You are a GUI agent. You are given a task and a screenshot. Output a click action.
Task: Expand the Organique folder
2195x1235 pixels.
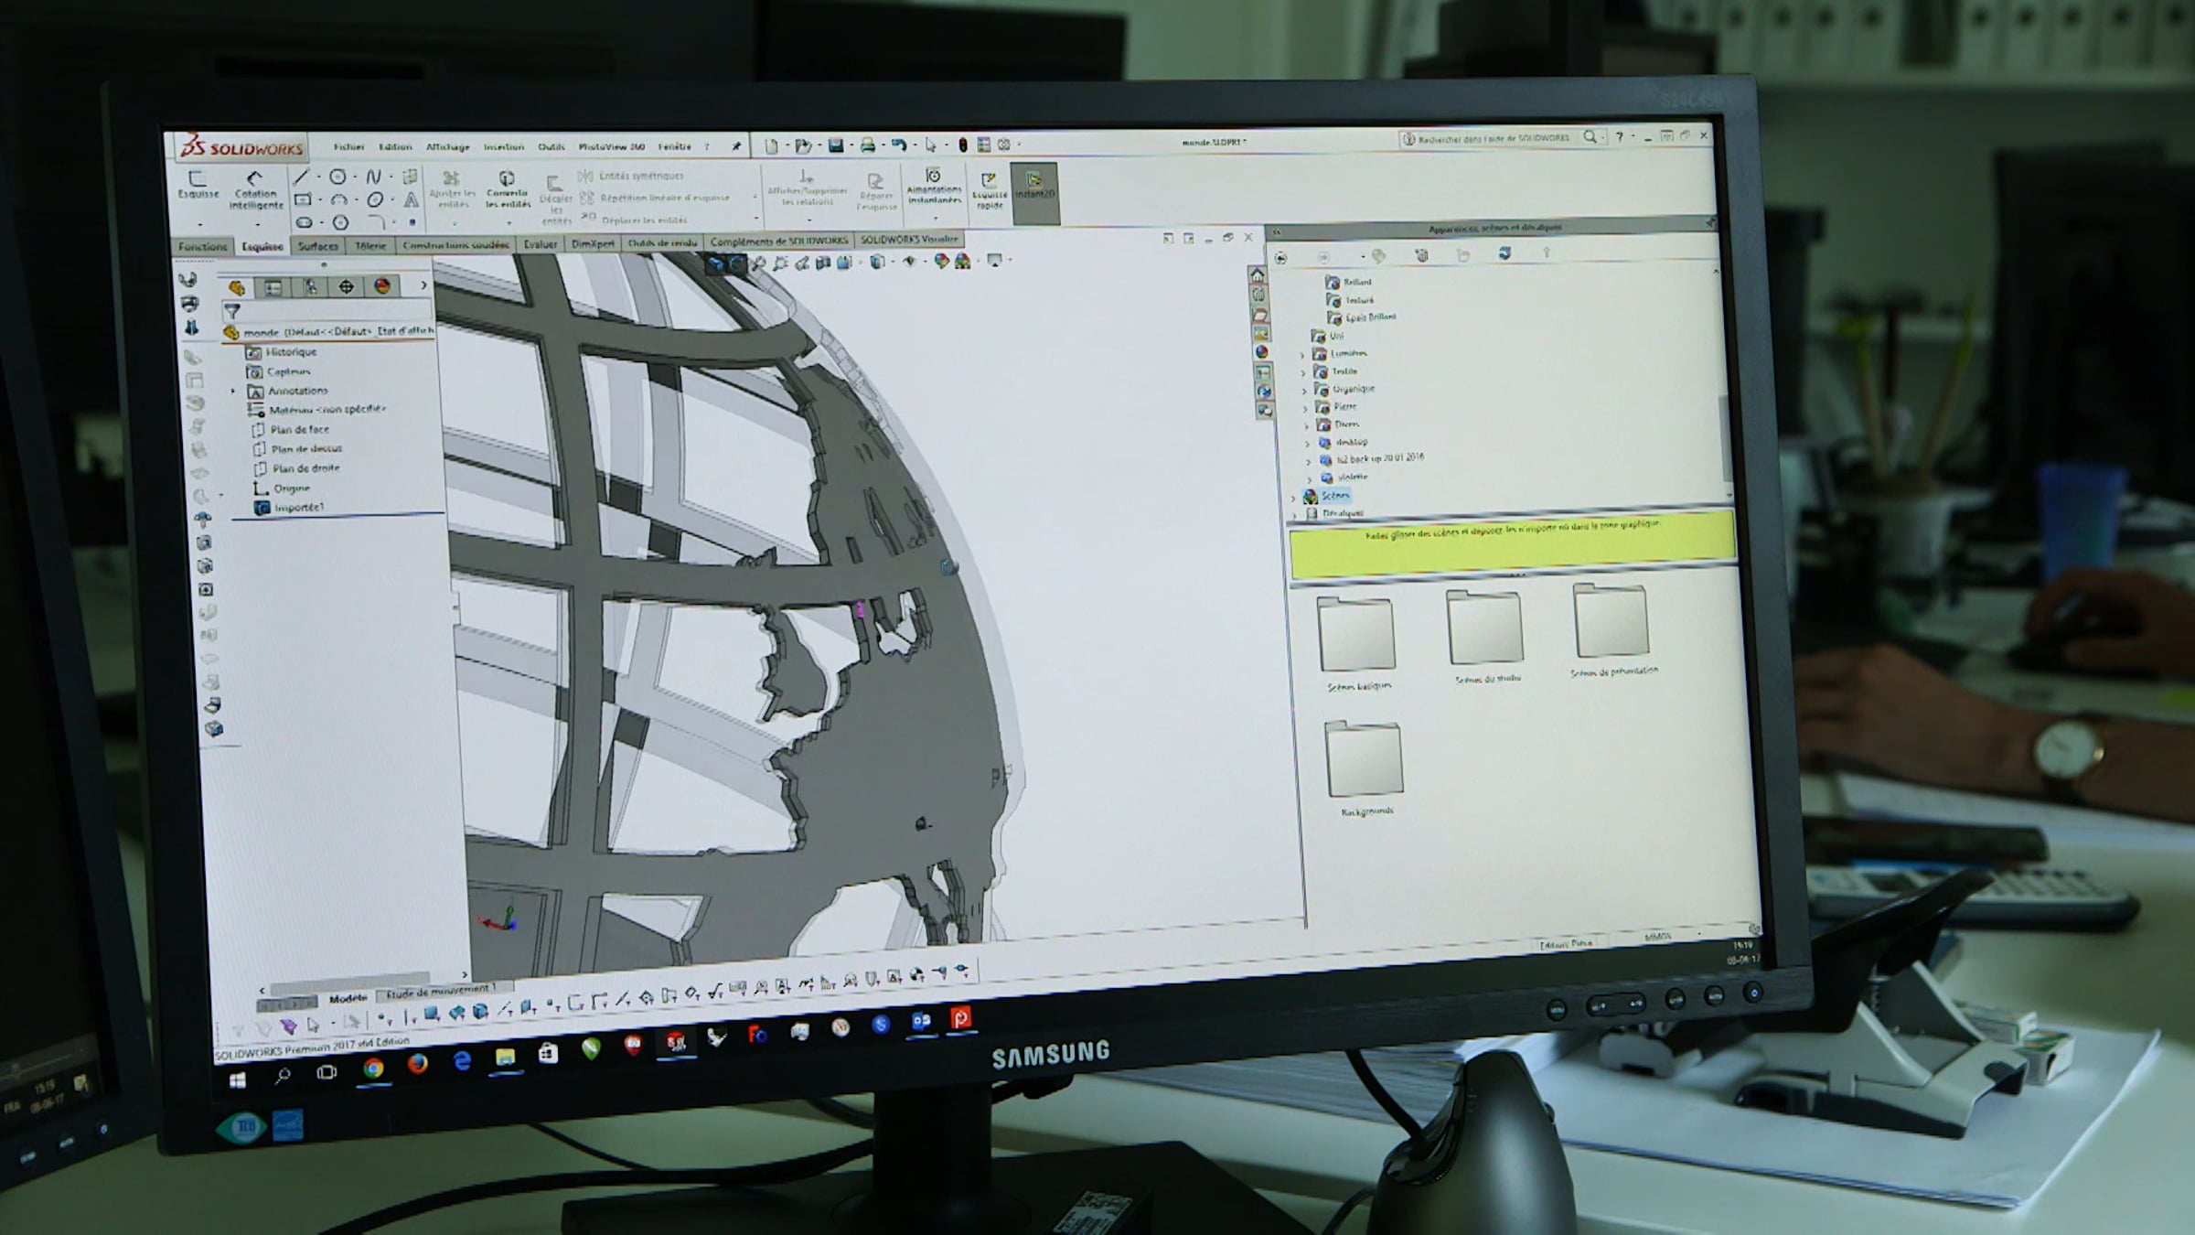click(1305, 390)
